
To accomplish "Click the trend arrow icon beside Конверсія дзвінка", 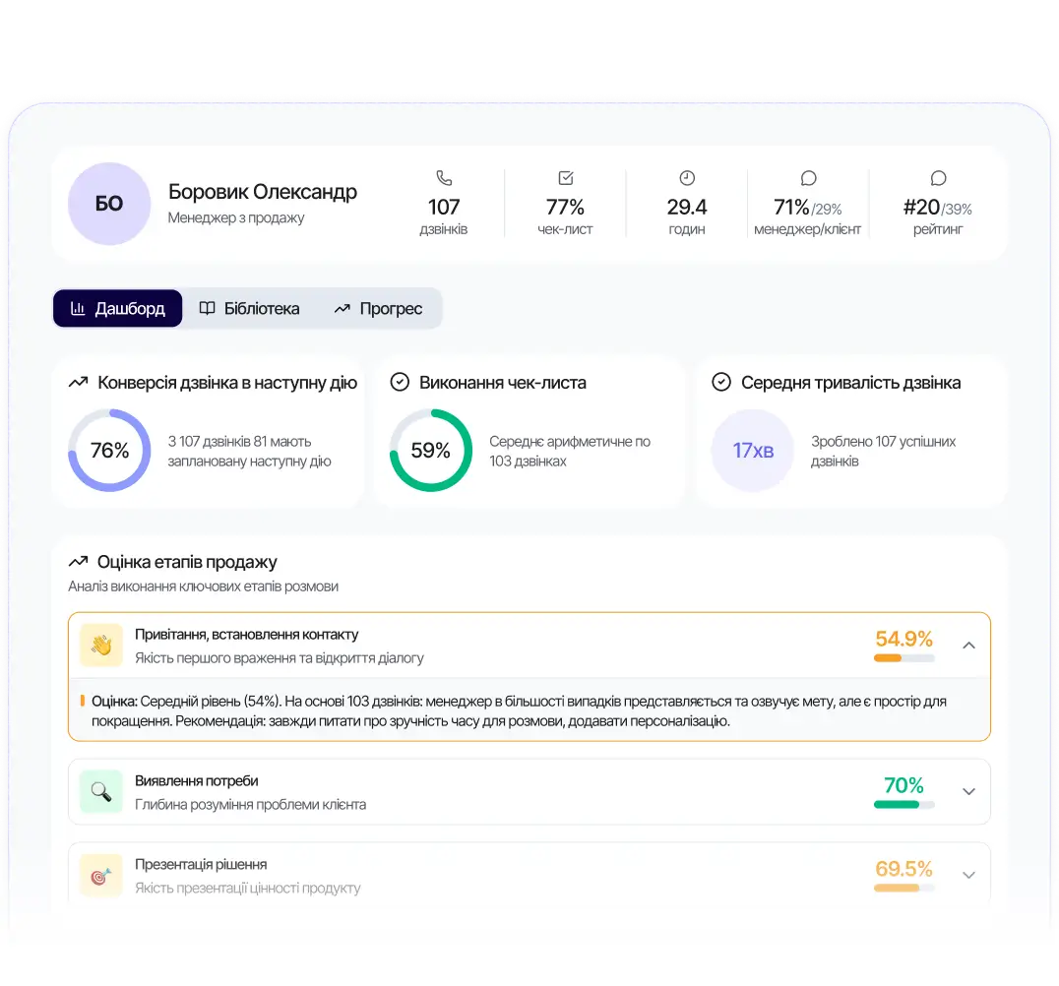I will point(79,382).
